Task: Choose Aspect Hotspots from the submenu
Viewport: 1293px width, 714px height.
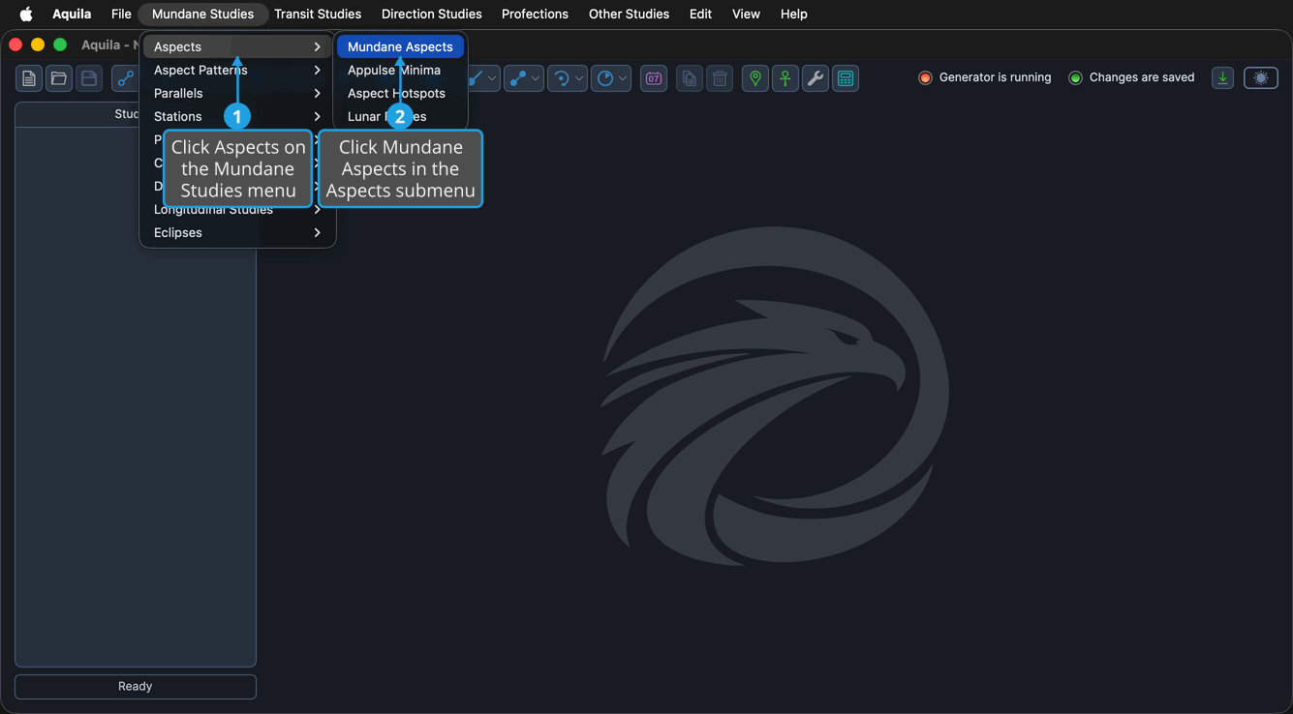Action: 400,93
